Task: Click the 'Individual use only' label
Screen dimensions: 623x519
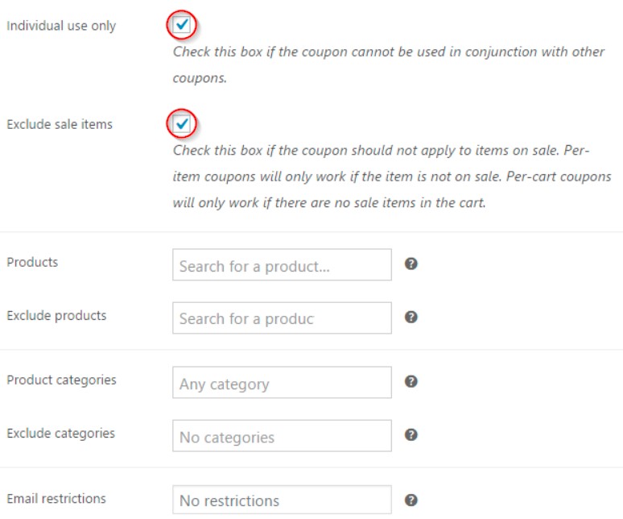Action: click(61, 26)
